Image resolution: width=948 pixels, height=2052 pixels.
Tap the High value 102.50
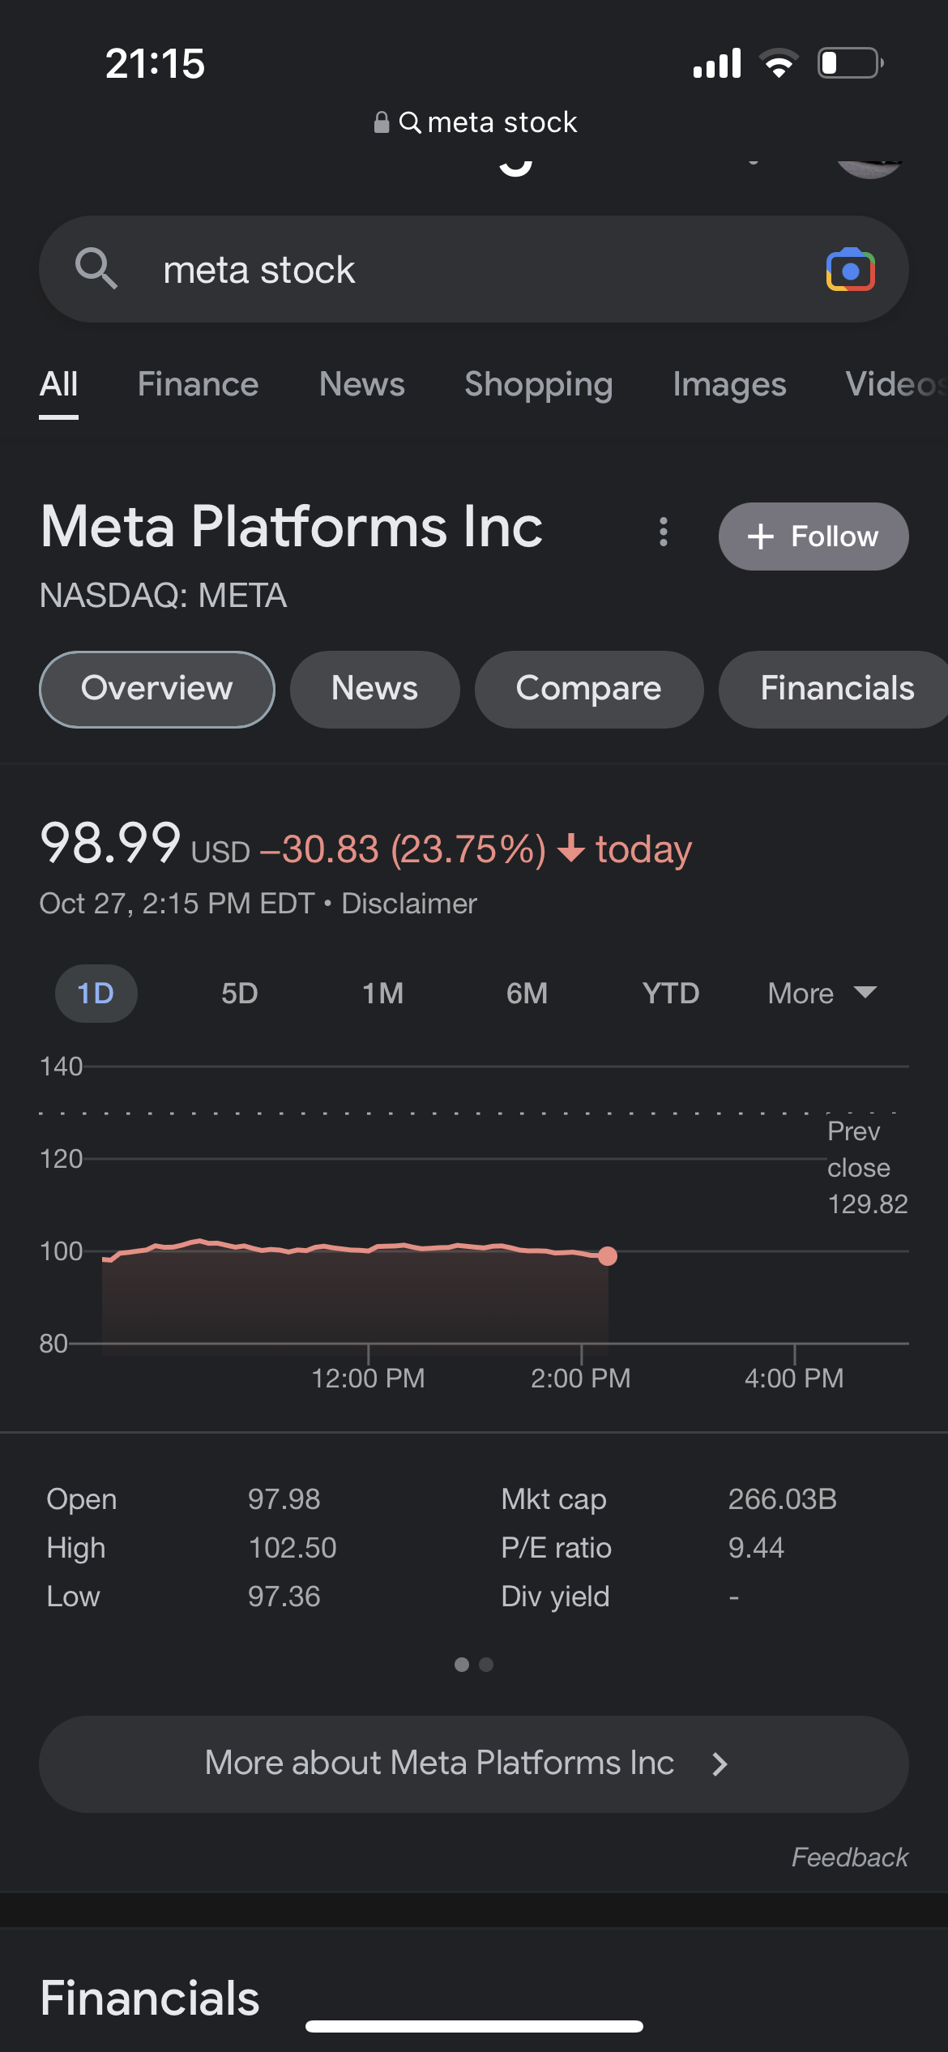pos(293,1548)
